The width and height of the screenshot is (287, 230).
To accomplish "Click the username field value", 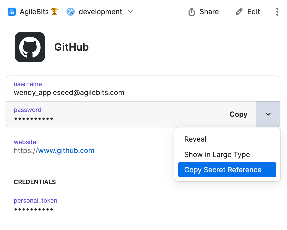I will point(69,92).
